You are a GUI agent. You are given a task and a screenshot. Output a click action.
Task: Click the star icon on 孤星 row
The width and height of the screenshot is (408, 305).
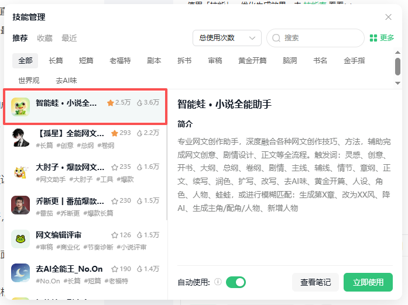[x=115, y=133]
